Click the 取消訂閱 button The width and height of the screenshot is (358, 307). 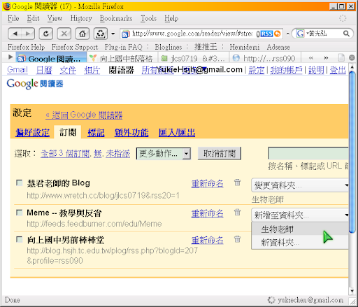[x=220, y=153]
